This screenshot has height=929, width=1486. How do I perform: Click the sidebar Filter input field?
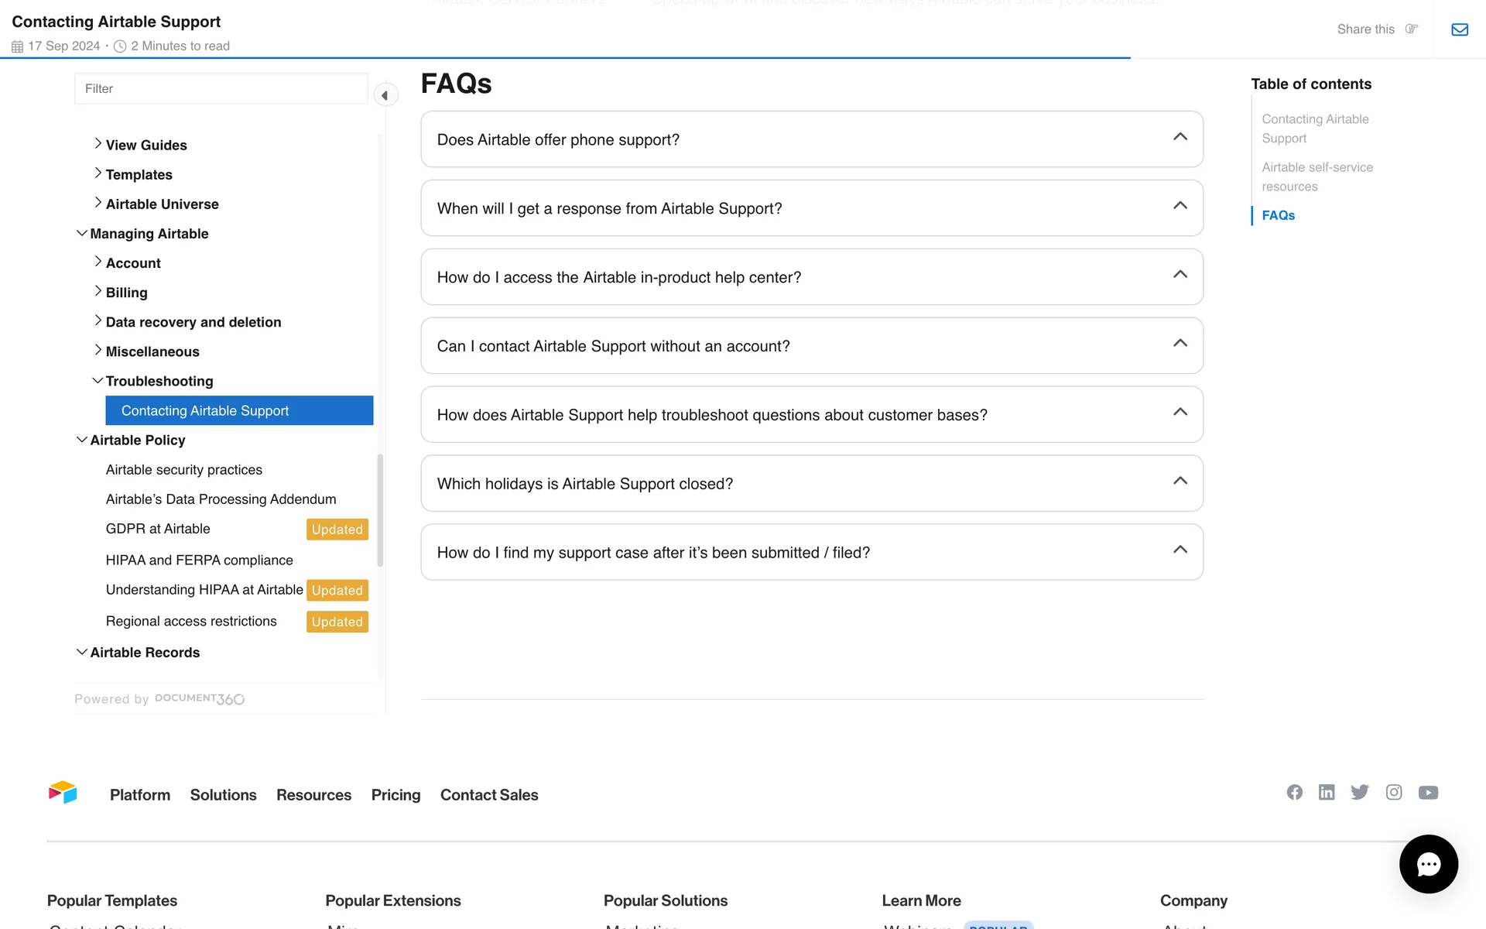[x=221, y=89]
